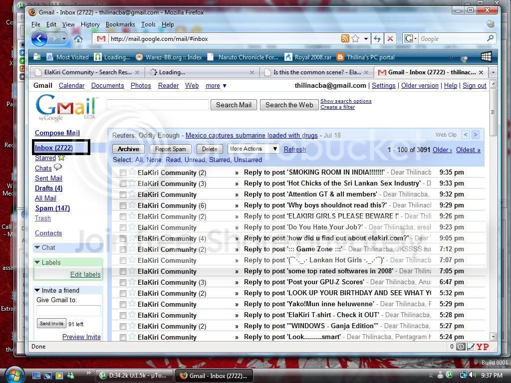This screenshot has width=511, height=383.
Task: Click the Firefox back arrow button
Action: pos(39,39)
